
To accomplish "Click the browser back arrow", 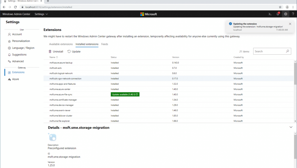I will 4,7.
